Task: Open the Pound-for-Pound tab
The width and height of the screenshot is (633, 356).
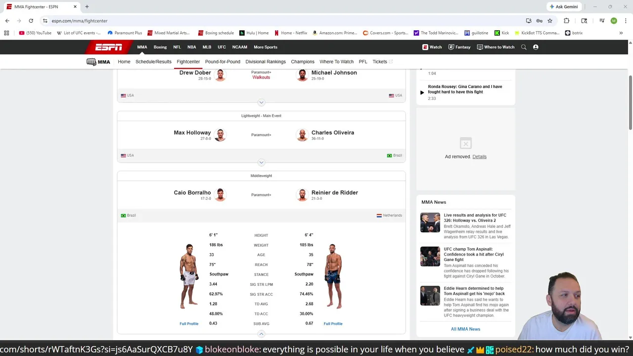Action: coord(223,62)
